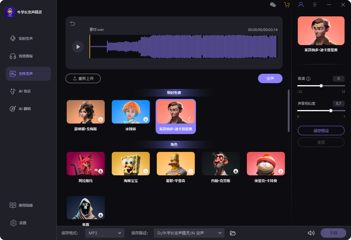351x240 pixels.
Task: Select the 鬼面 voice thumbnail
Action: (x=86, y=208)
